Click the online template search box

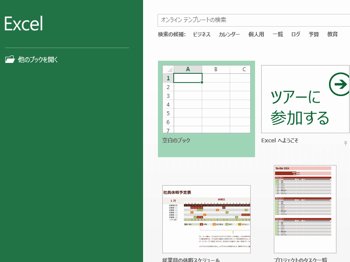click(x=254, y=20)
